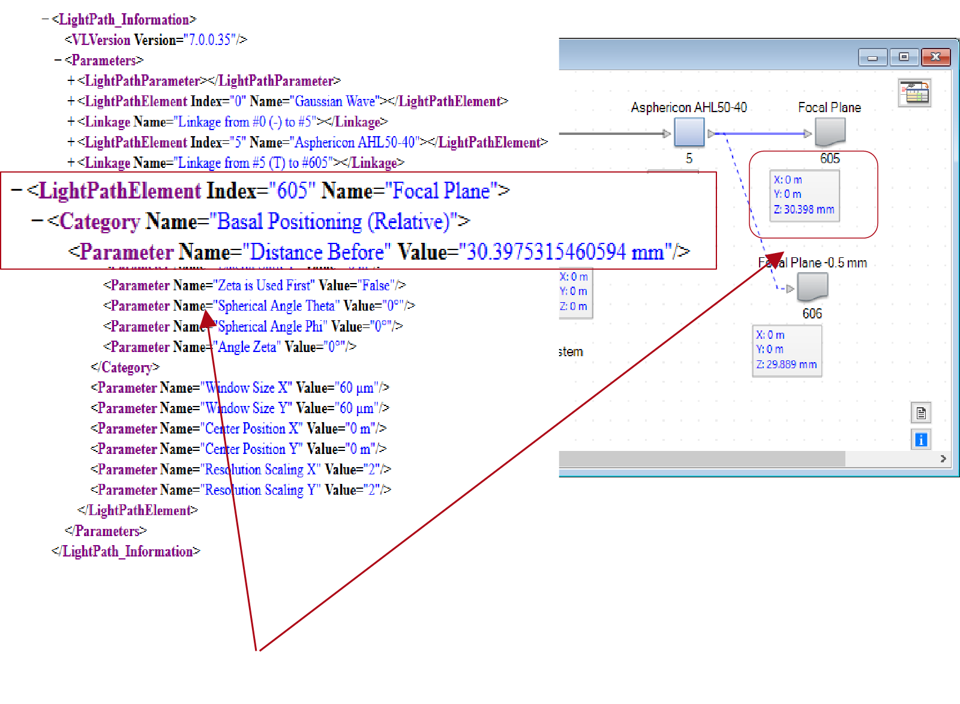Expand the LightPathParameter node
The height and width of the screenshot is (704, 960).
(x=71, y=81)
